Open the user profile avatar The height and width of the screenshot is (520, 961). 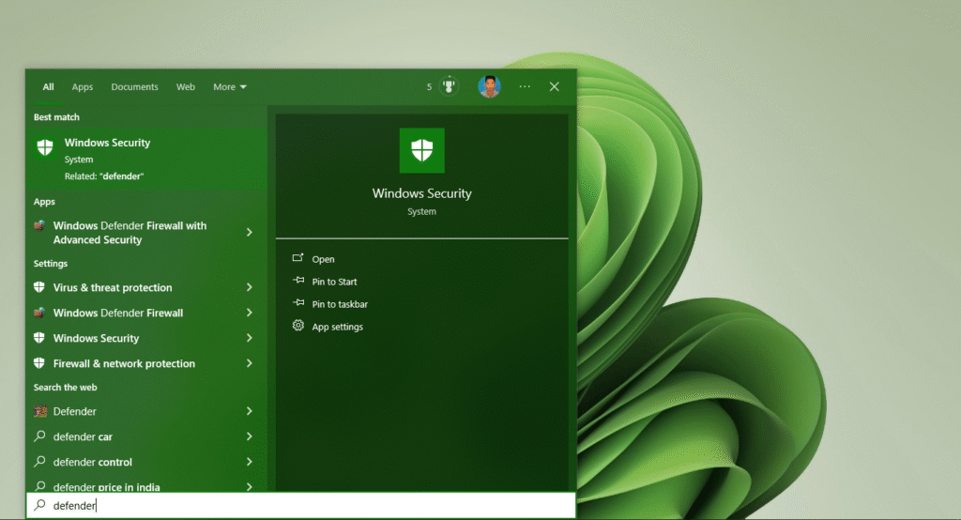[x=489, y=86]
